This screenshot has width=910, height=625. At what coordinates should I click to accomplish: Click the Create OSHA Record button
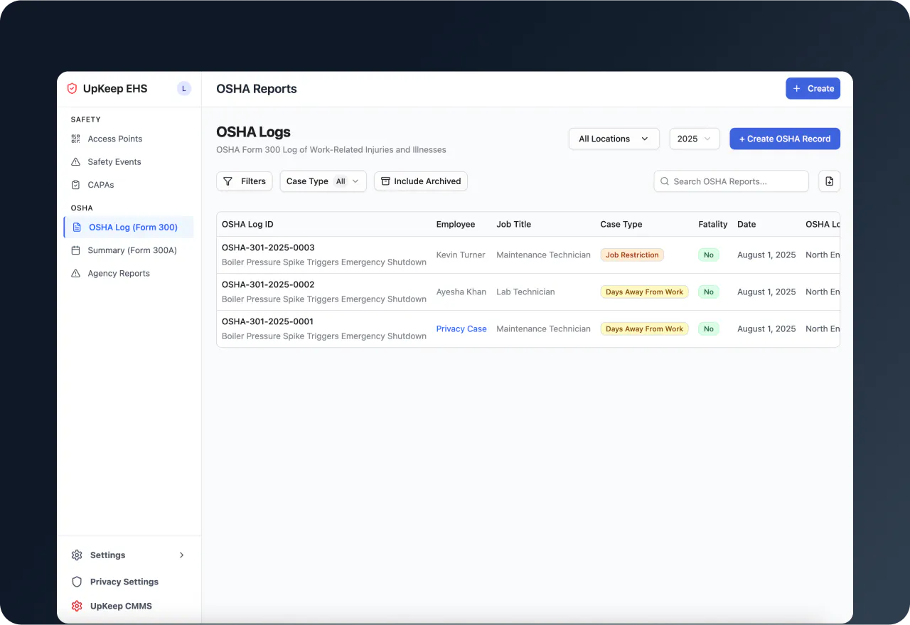point(784,139)
